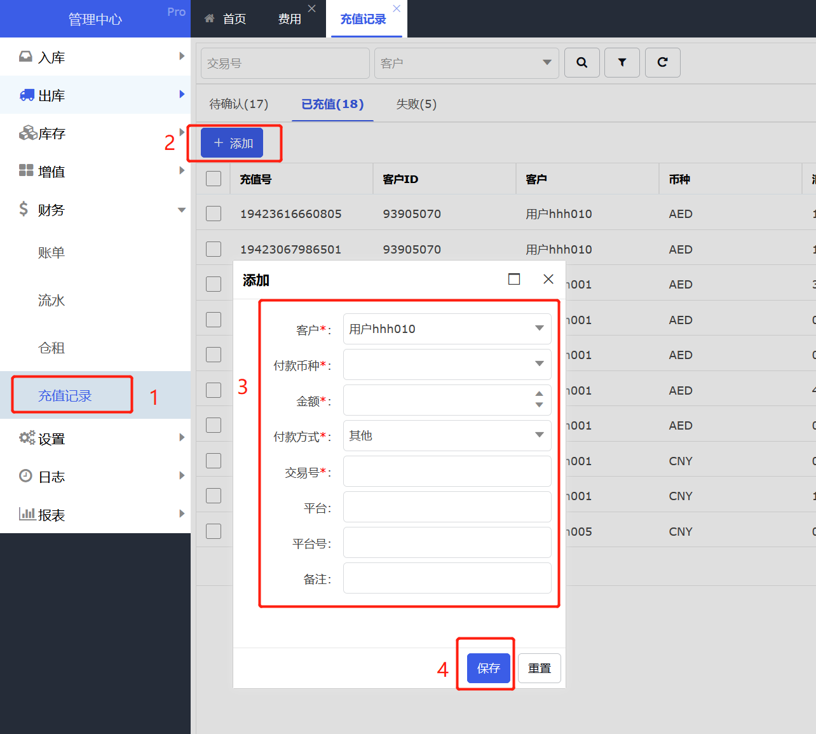816x734 pixels.
Task: Click the truck icon beside 出库
Action: click(27, 95)
